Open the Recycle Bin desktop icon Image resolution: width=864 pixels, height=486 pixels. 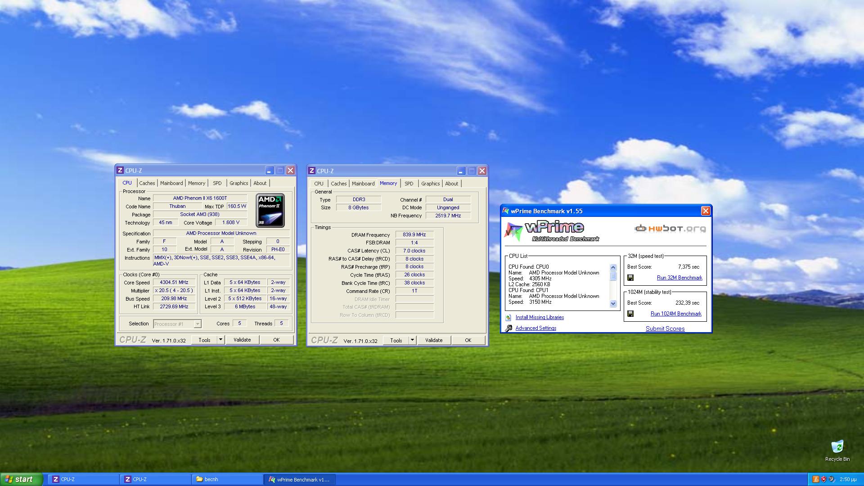tap(837, 450)
